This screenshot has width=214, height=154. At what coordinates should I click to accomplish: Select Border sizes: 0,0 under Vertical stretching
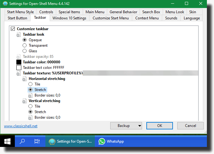pos(47,117)
